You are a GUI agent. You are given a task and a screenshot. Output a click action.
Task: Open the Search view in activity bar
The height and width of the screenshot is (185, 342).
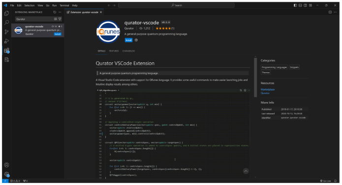pyautogui.click(x=6, y=23)
